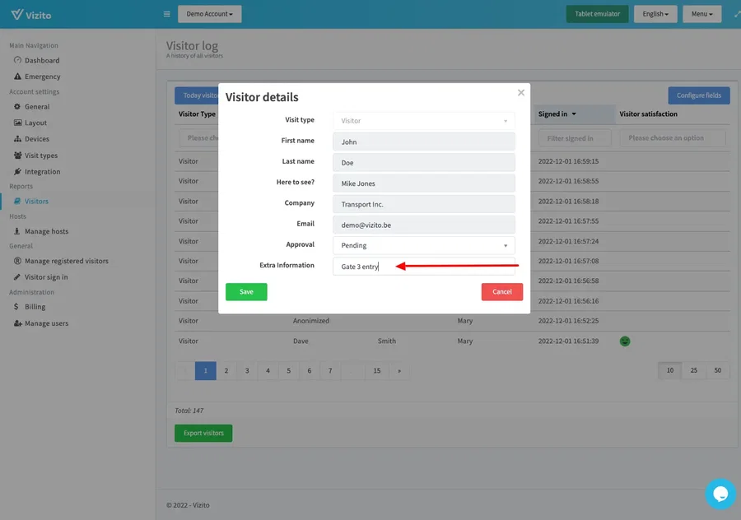Open the Billing page

click(17, 308)
